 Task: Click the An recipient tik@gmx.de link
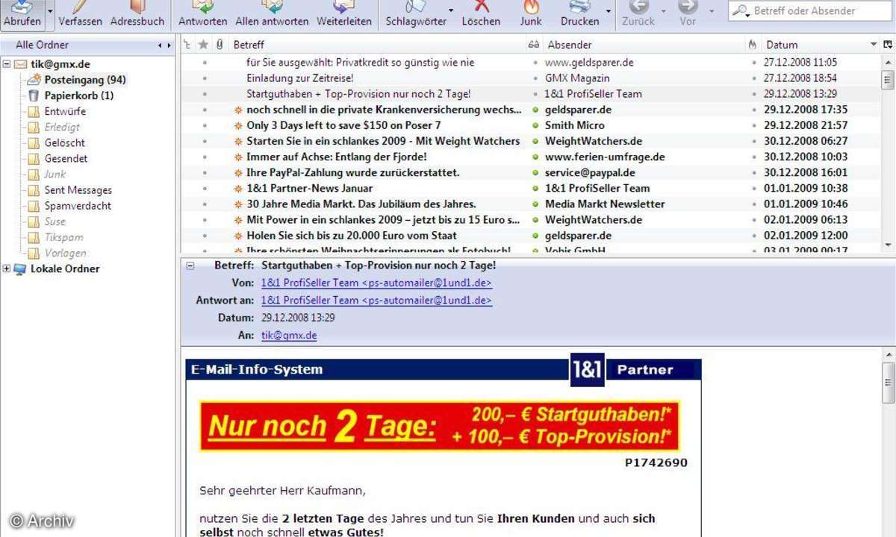click(x=289, y=336)
